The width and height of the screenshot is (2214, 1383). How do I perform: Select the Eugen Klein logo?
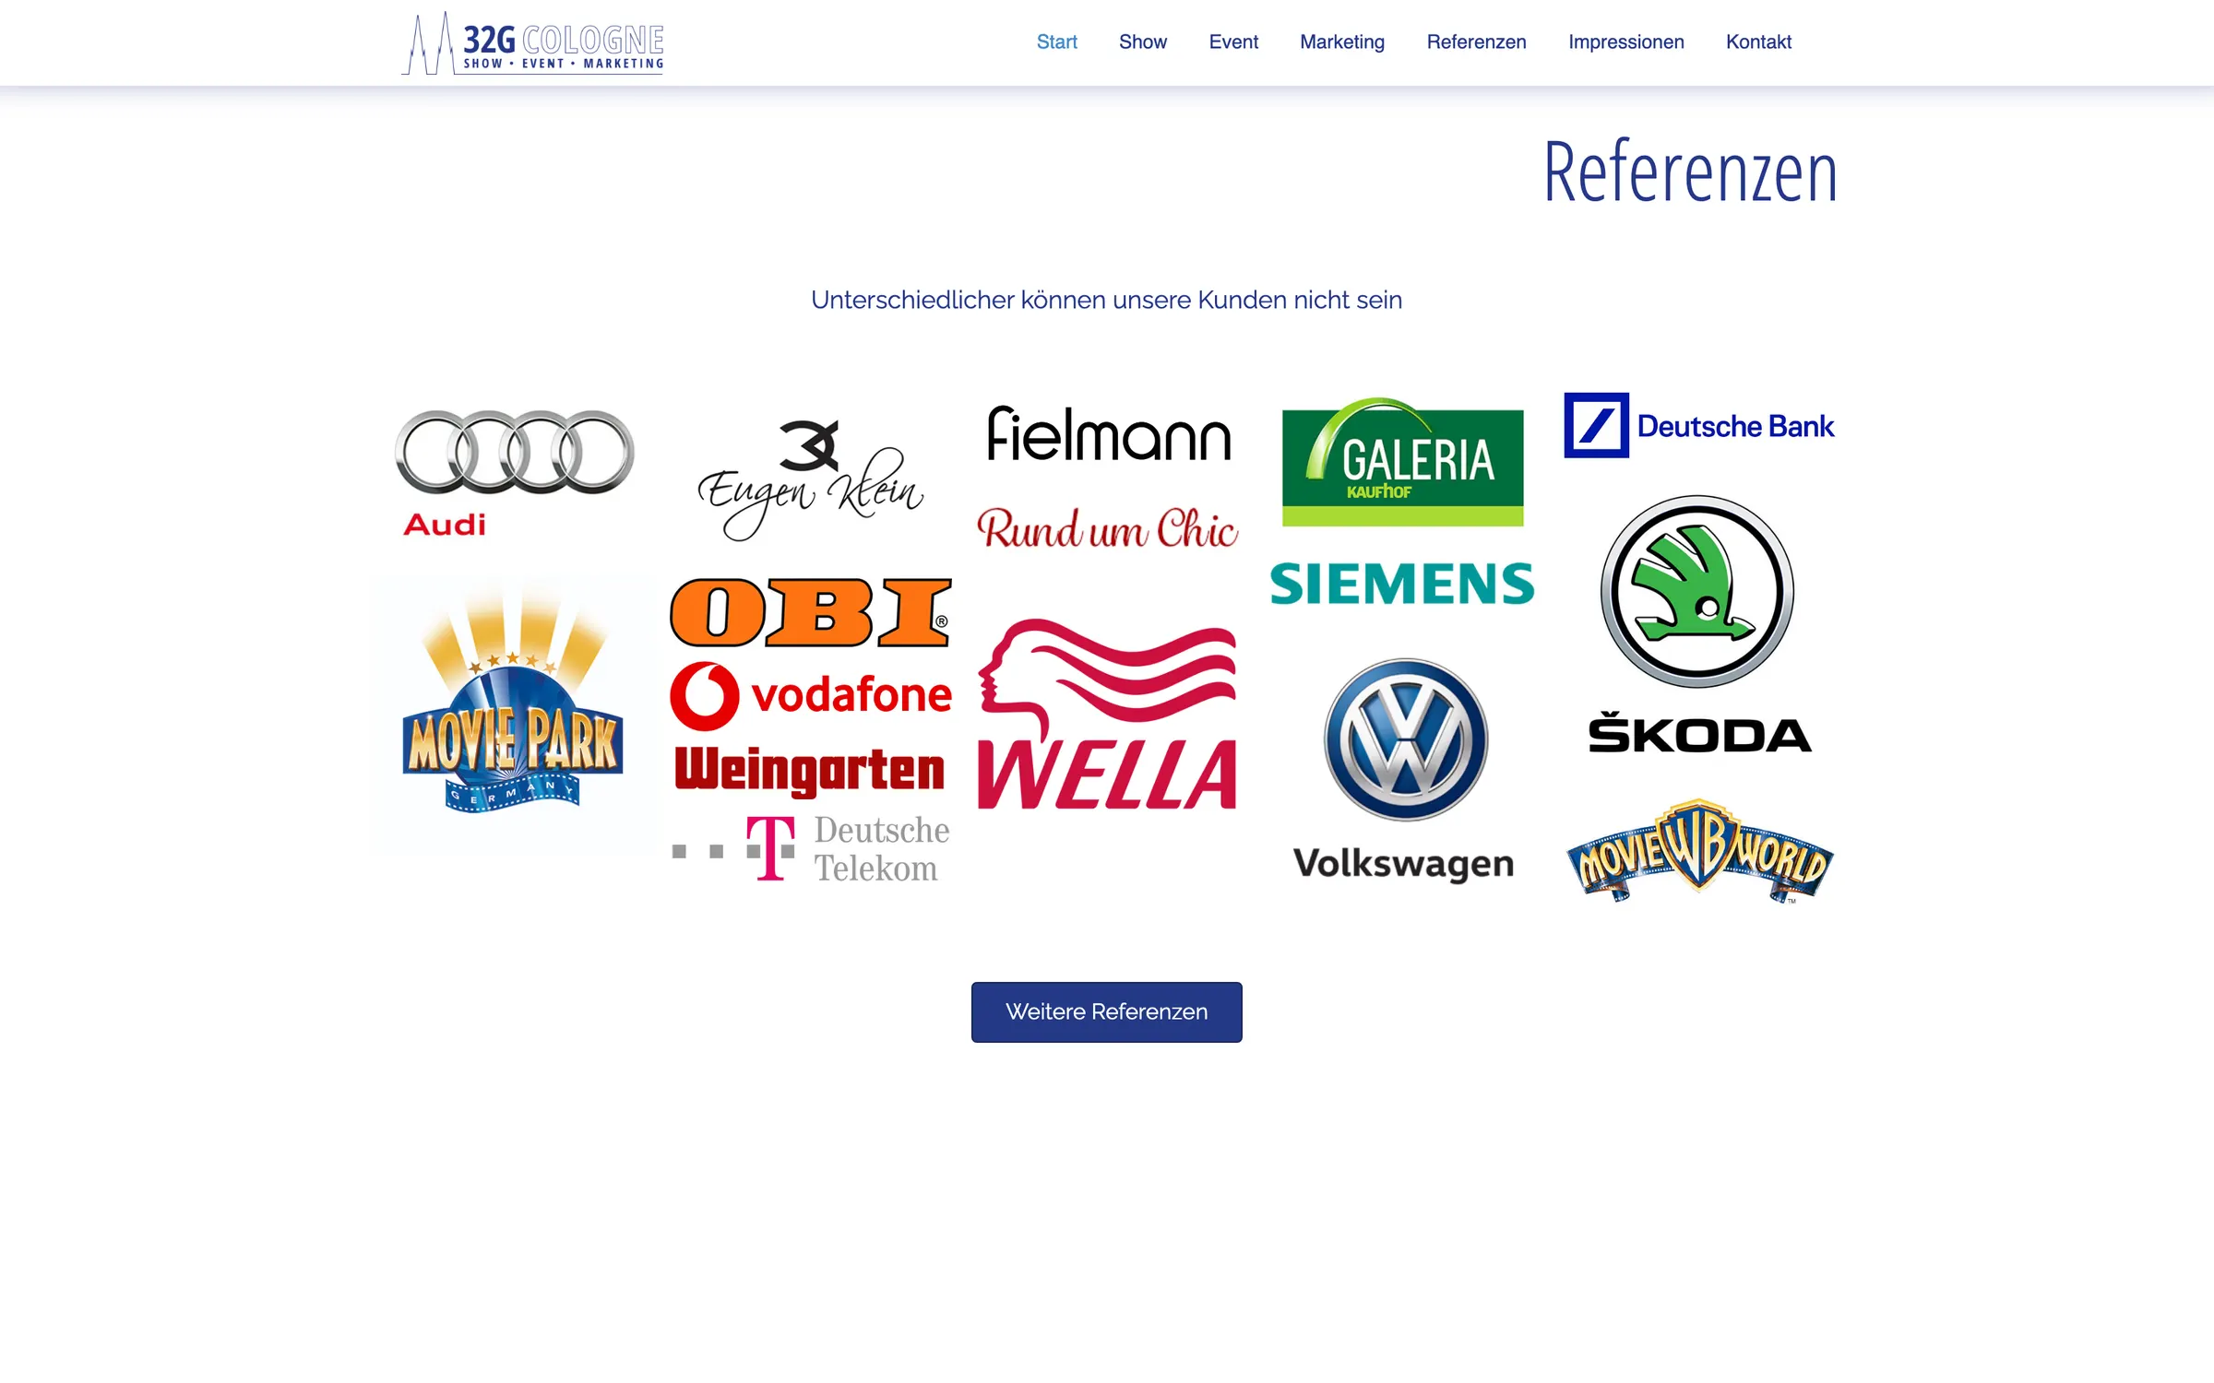[x=810, y=479]
